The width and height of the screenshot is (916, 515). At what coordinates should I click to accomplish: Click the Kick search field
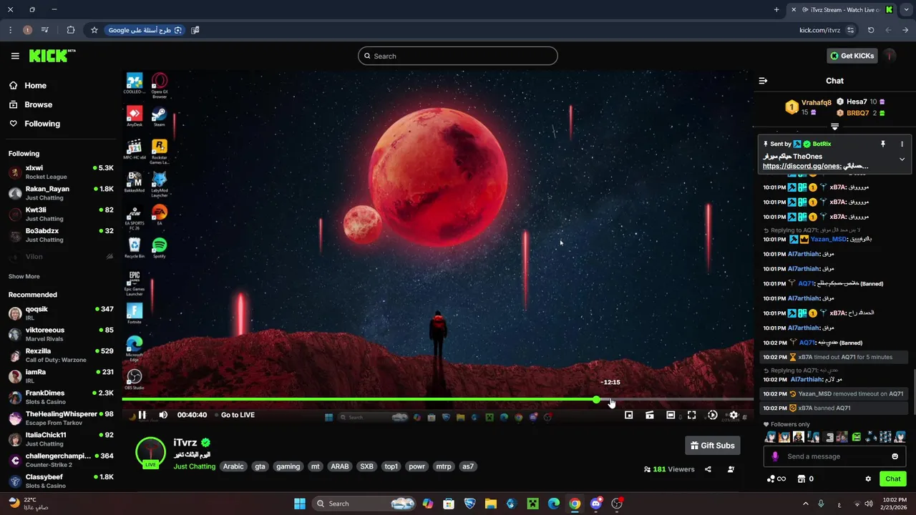(458, 56)
